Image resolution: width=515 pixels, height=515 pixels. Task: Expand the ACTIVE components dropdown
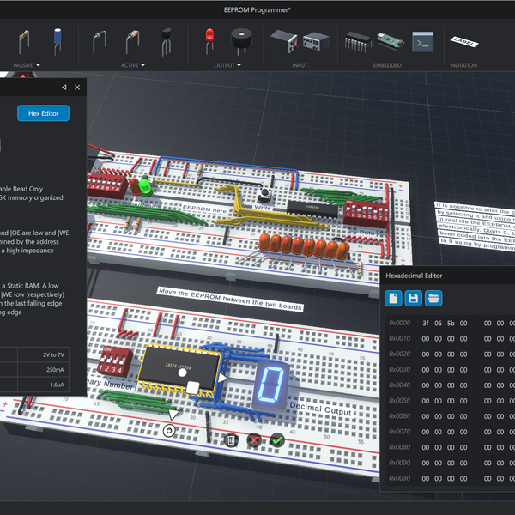(142, 65)
